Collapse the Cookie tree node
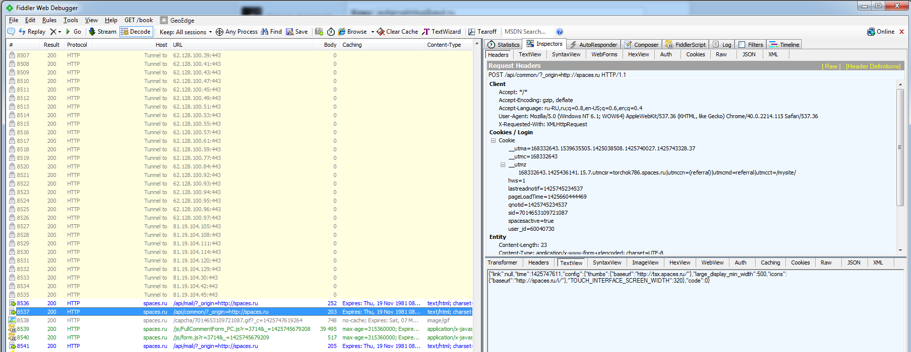The height and width of the screenshot is (352, 911). pos(493,141)
